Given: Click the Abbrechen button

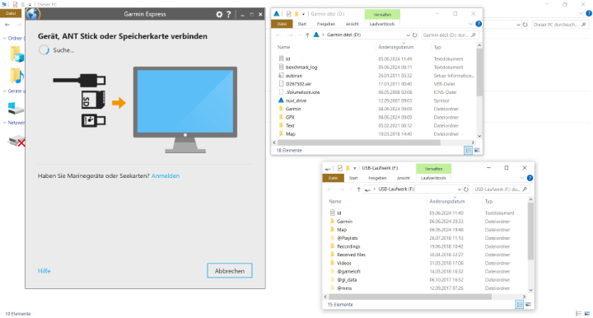Looking at the screenshot, I should click(x=230, y=271).
